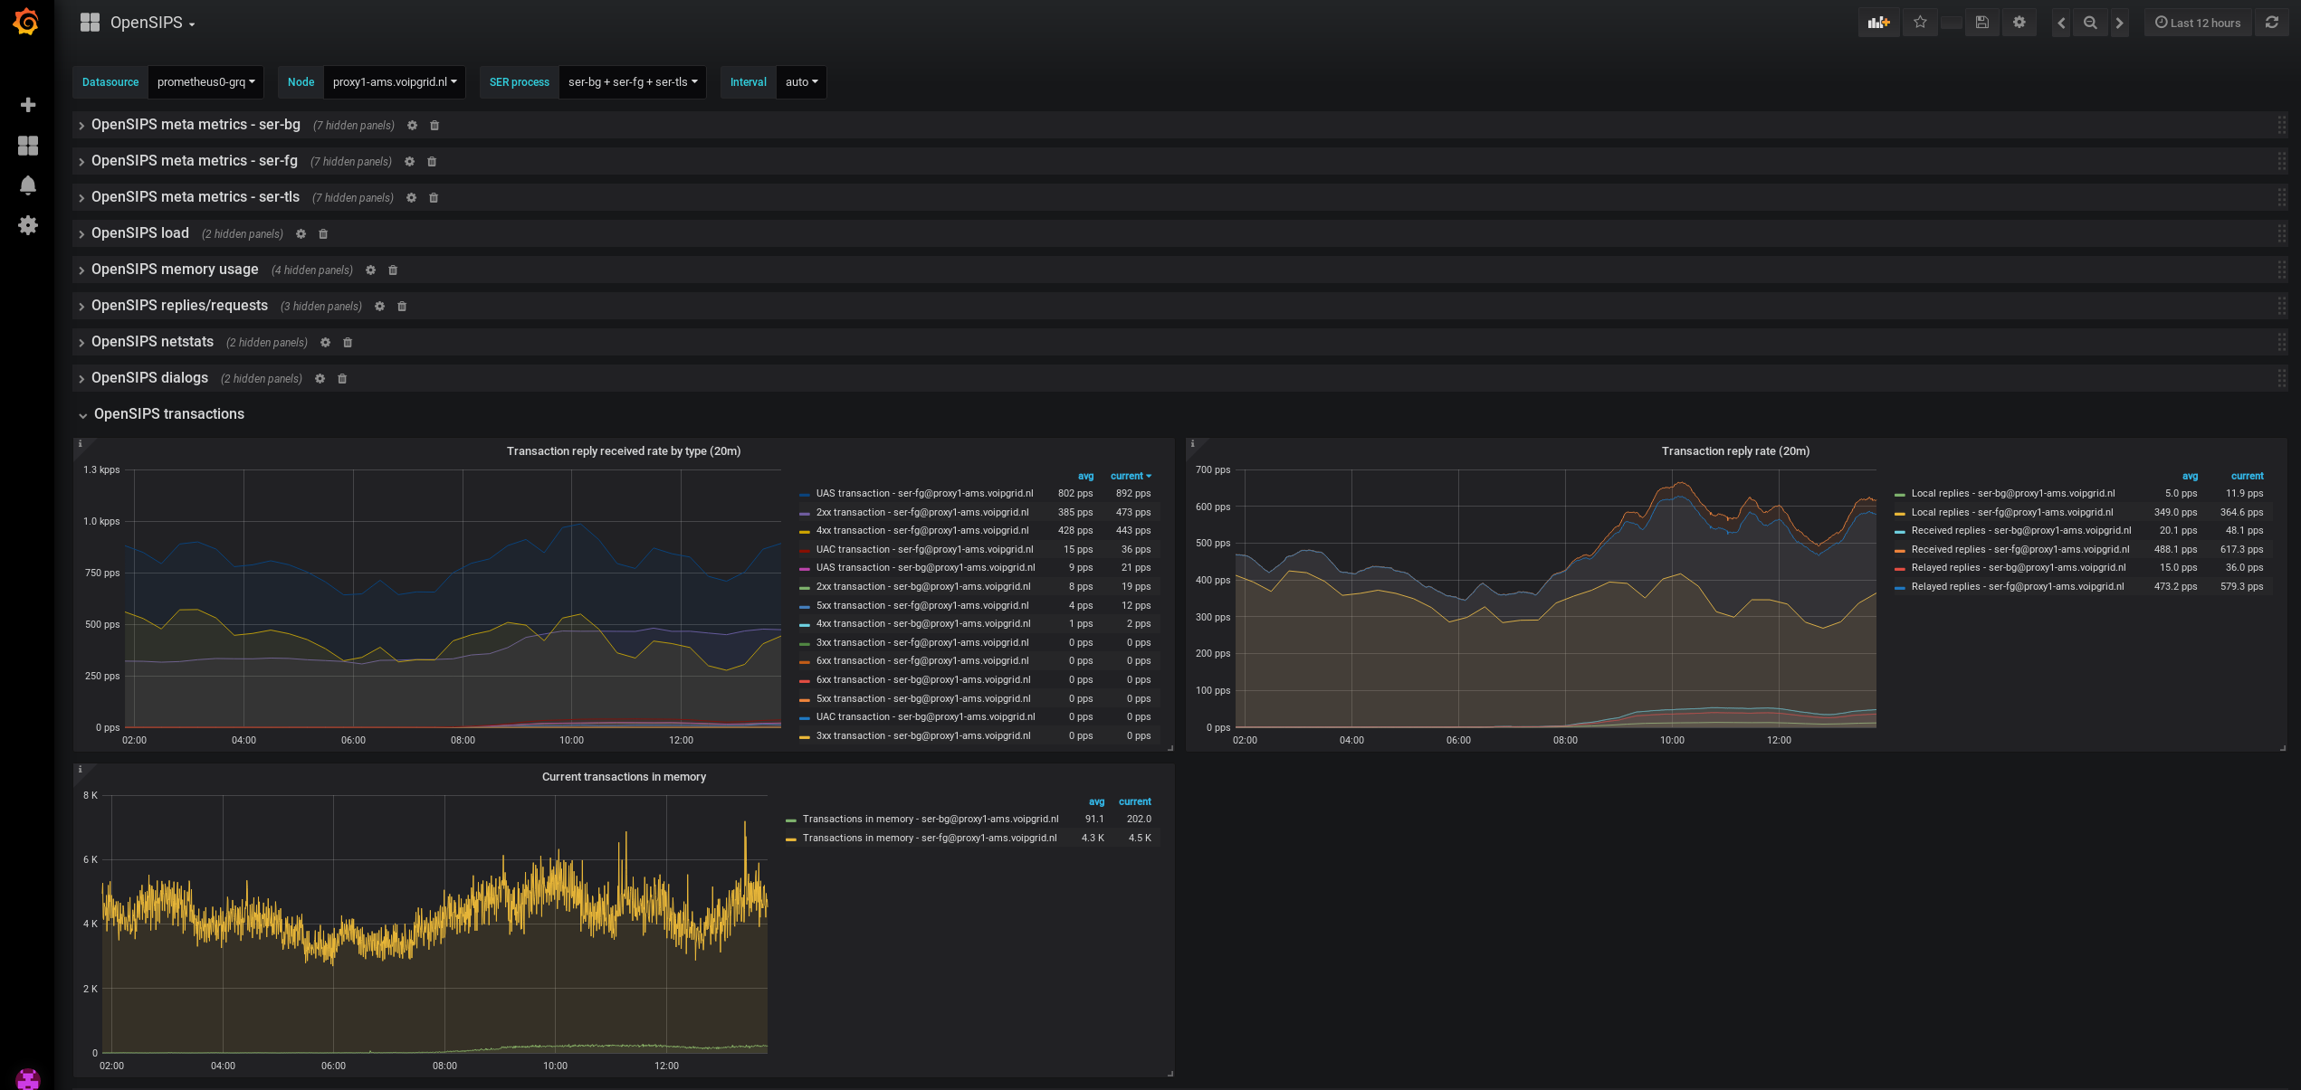Collapse the OpenSIPS transactions row
Screen dimensions: 2301x1090
click(x=168, y=414)
